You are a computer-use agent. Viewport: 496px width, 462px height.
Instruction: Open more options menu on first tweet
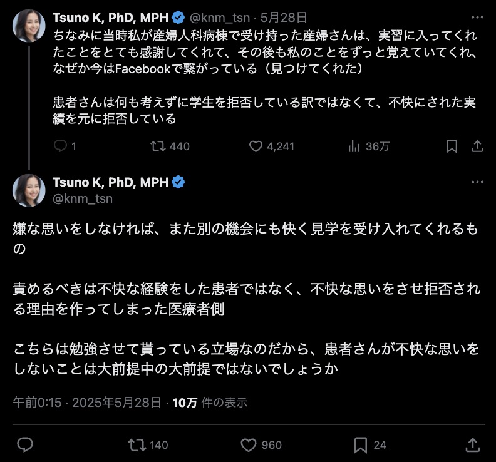pos(477,18)
